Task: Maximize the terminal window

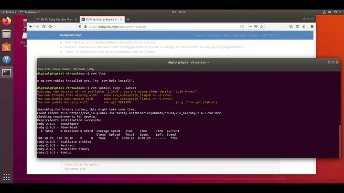Action: click(x=333, y=63)
